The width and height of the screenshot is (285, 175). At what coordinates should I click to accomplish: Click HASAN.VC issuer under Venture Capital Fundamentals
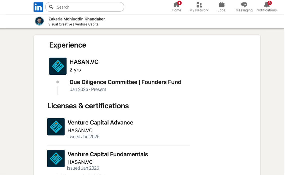80,162
